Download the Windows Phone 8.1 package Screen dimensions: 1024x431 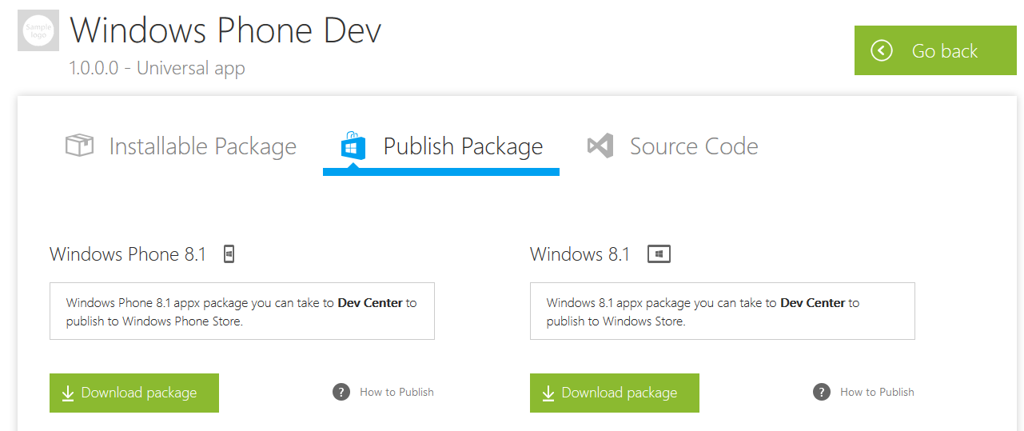(134, 393)
